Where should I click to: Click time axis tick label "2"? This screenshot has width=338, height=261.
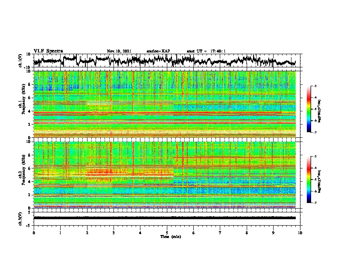click(x=87, y=233)
